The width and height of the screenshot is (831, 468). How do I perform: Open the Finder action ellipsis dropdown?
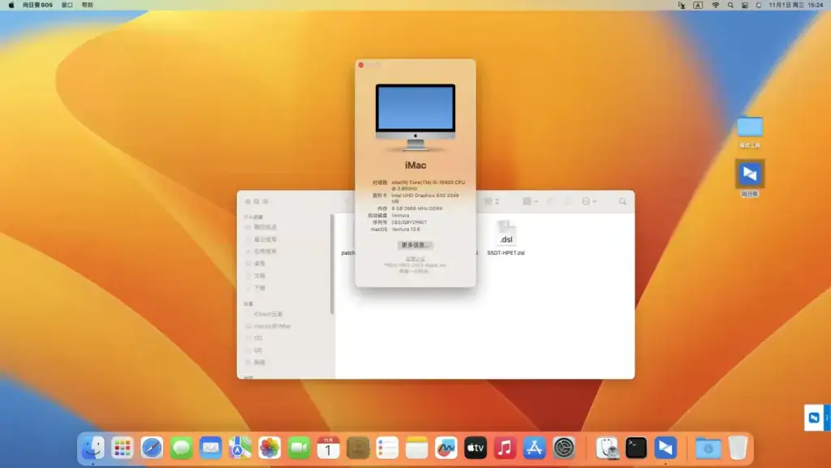coord(589,202)
